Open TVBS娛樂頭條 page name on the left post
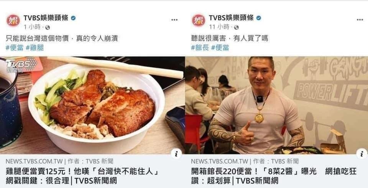368x188 pixels. [x=46, y=18]
